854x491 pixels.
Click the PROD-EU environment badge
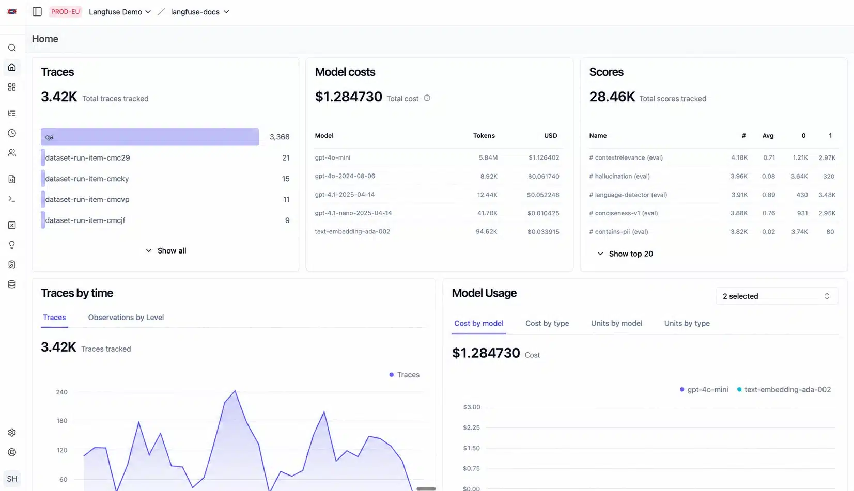[66, 11]
